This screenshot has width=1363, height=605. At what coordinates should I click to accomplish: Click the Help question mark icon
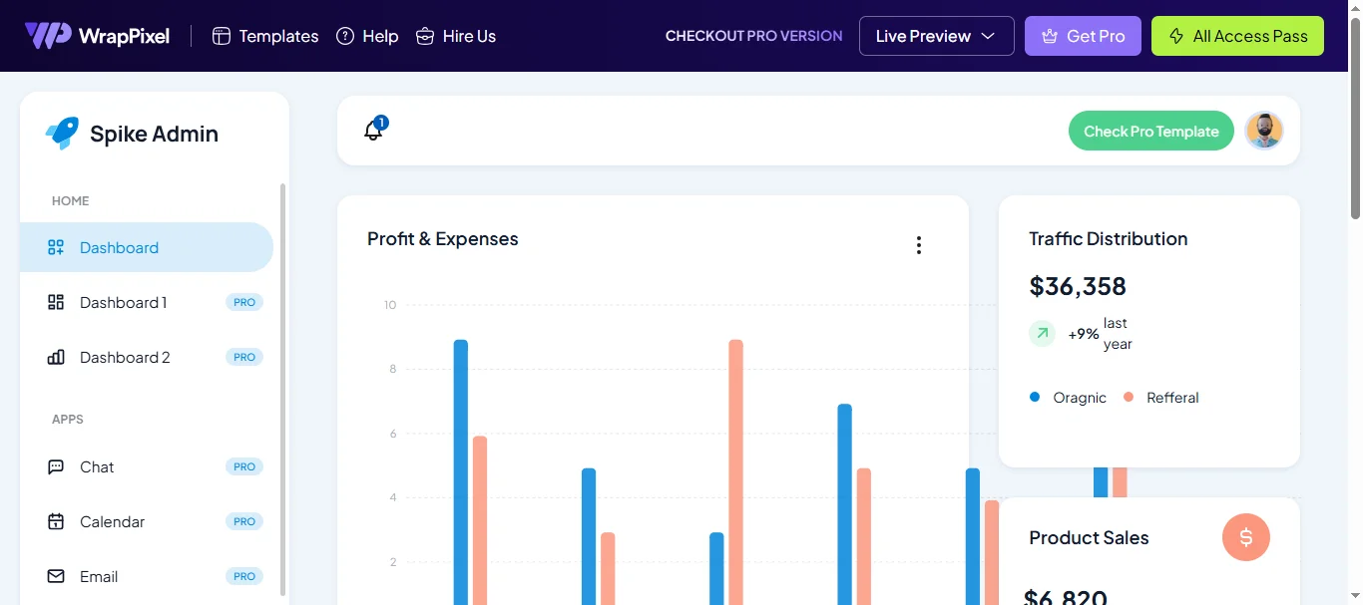[x=345, y=36]
